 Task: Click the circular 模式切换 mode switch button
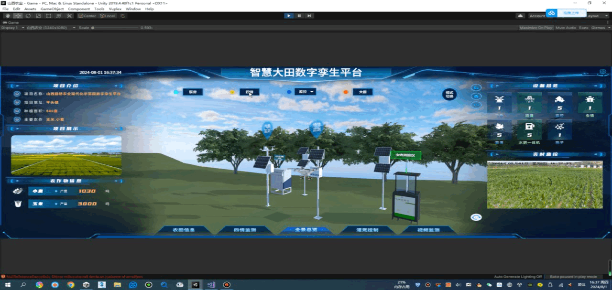449,95
